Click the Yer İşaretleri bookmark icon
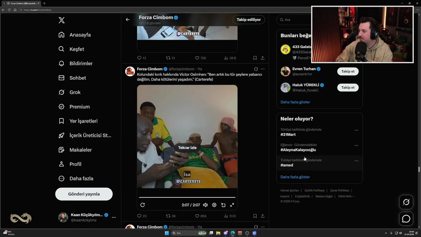421x237 pixels. point(62,121)
